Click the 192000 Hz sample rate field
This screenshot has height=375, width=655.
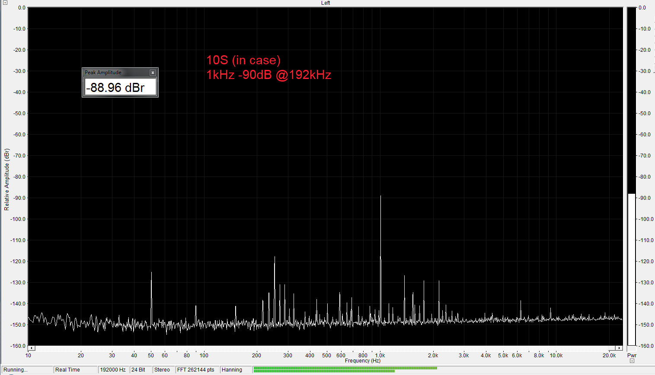114,370
